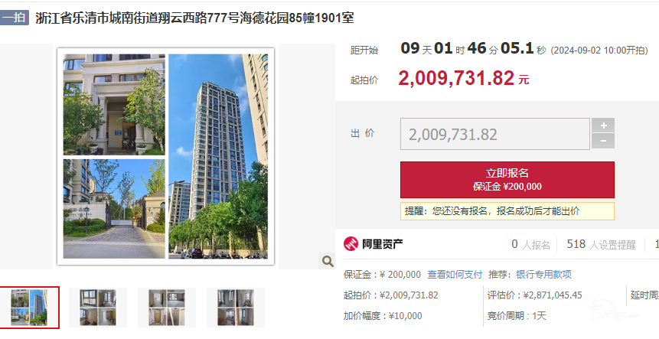Click the 0 人报名 registration count
This screenshot has width=659, height=339.
point(530,244)
